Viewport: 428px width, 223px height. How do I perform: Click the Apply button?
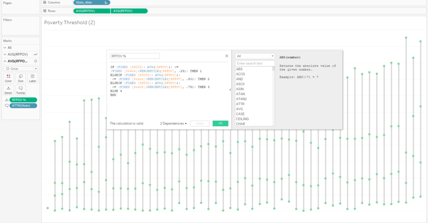click(x=200, y=124)
